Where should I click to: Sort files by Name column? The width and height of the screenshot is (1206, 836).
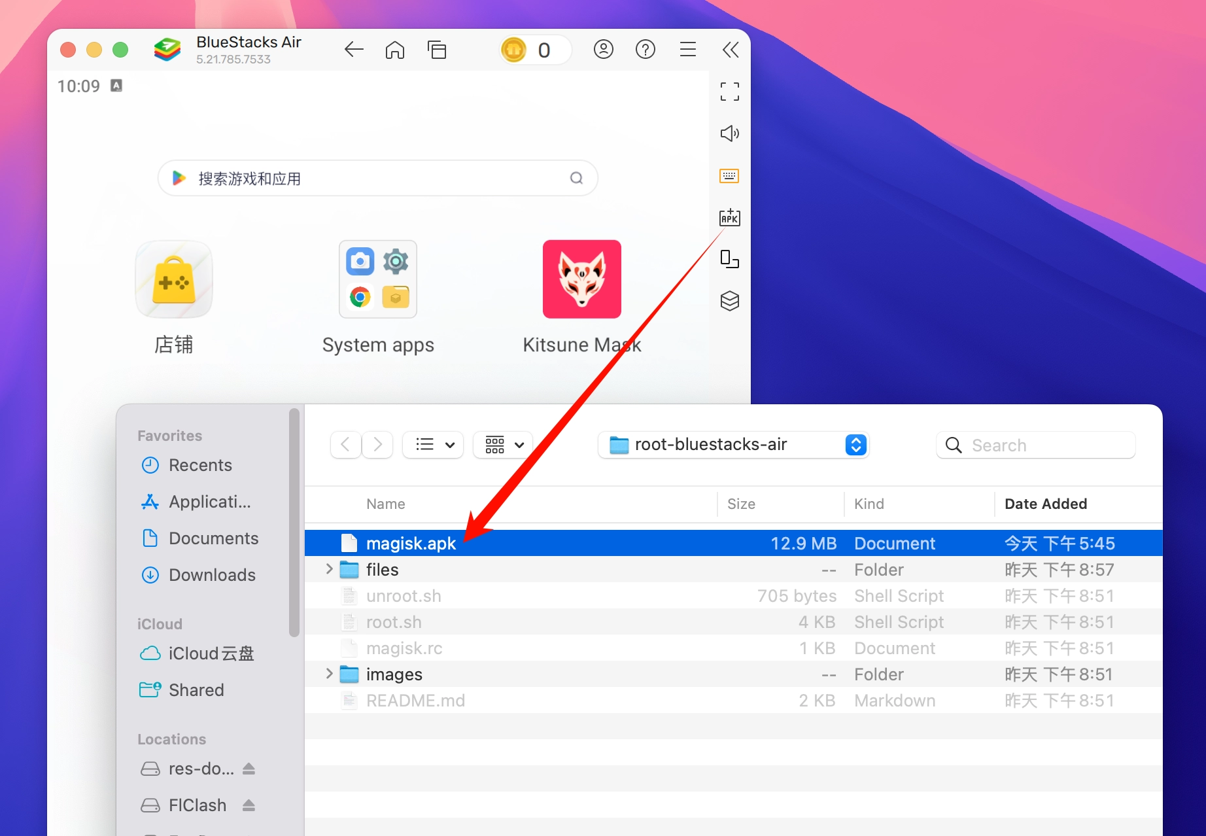click(x=386, y=504)
